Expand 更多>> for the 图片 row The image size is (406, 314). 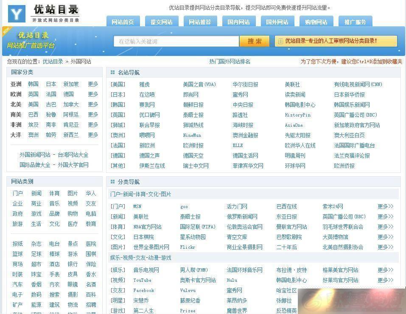tap(385, 247)
